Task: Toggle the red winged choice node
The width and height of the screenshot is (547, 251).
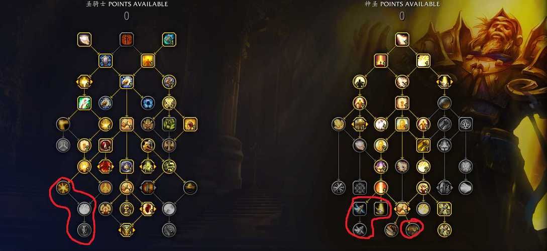Action: click(x=105, y=166)
